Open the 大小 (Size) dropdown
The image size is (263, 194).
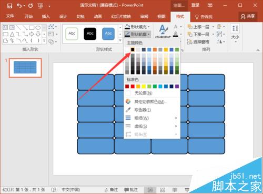[x=235, y=34]
